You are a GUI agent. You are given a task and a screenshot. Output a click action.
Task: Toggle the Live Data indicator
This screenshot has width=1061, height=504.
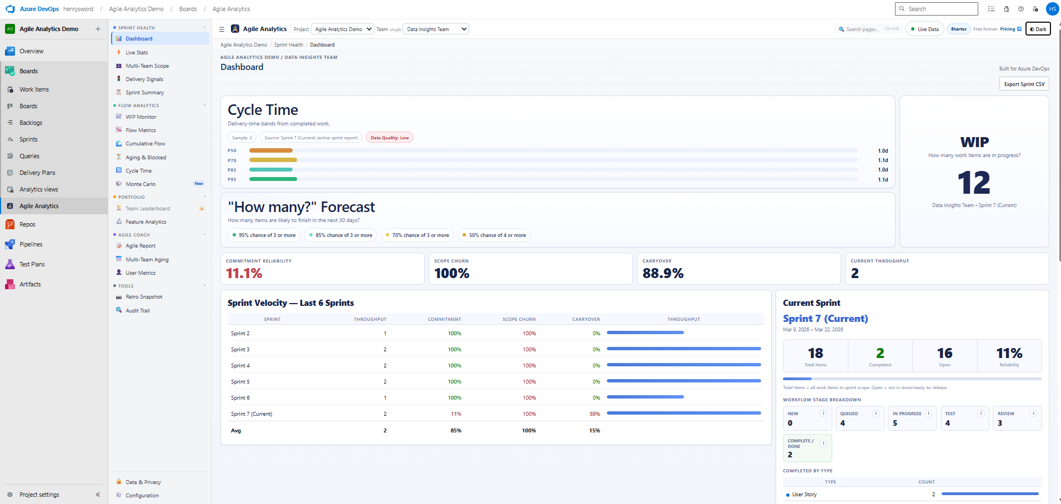(924, 28)
